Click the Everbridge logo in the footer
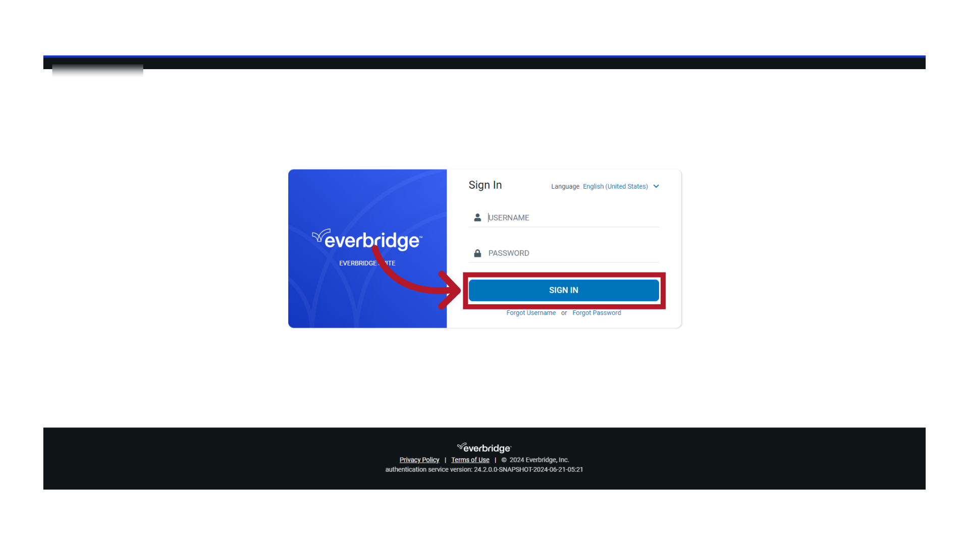The height and width of the screenshot is (545, 969). click(484, 448)
